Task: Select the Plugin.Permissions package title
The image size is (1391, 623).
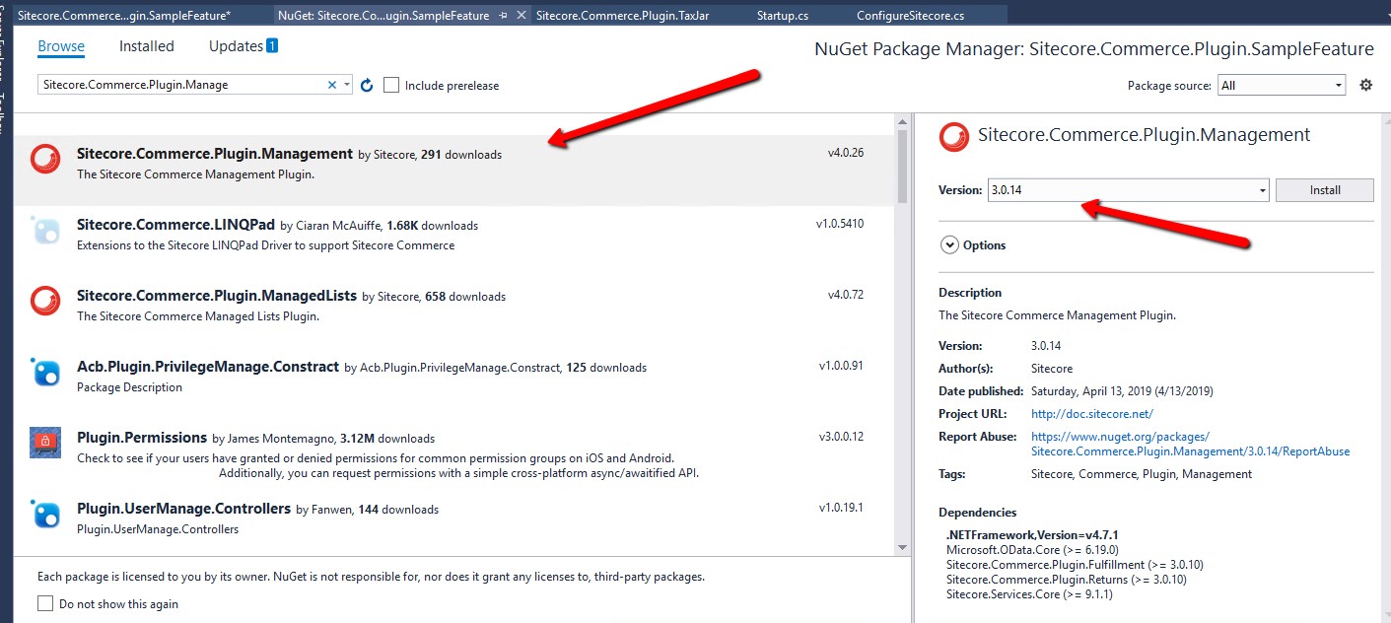Action: (x=142, y=438)
